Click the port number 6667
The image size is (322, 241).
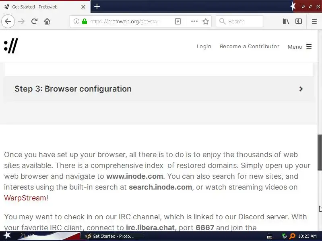pyautogui.click(x=205, y=227)
